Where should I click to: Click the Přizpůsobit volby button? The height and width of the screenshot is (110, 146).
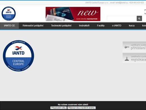pyautogui.click(x=58, y=108)
